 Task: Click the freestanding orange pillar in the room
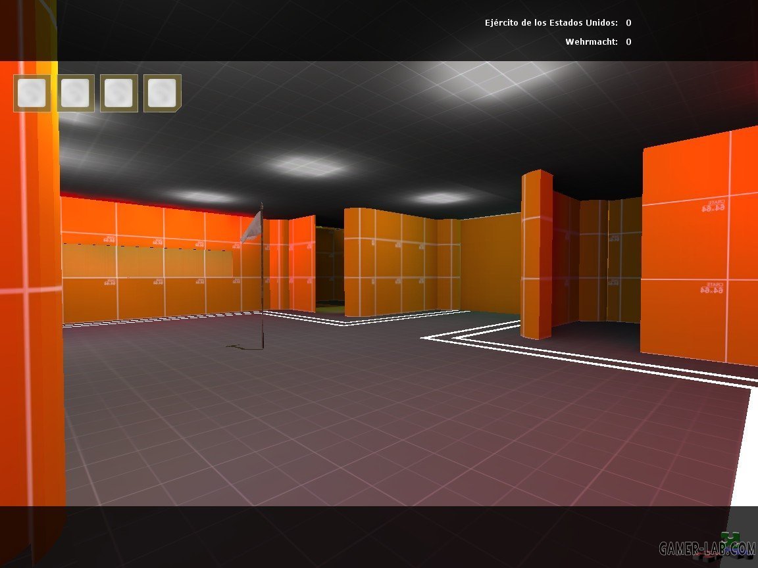coord(537,255)
